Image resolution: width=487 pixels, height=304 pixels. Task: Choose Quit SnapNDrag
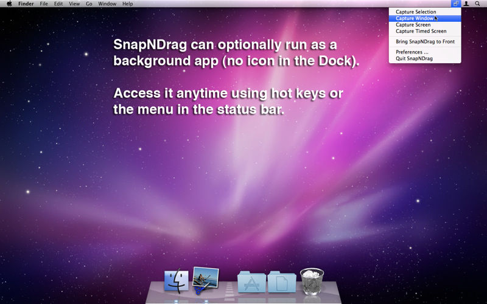click(x=425, y=58)
